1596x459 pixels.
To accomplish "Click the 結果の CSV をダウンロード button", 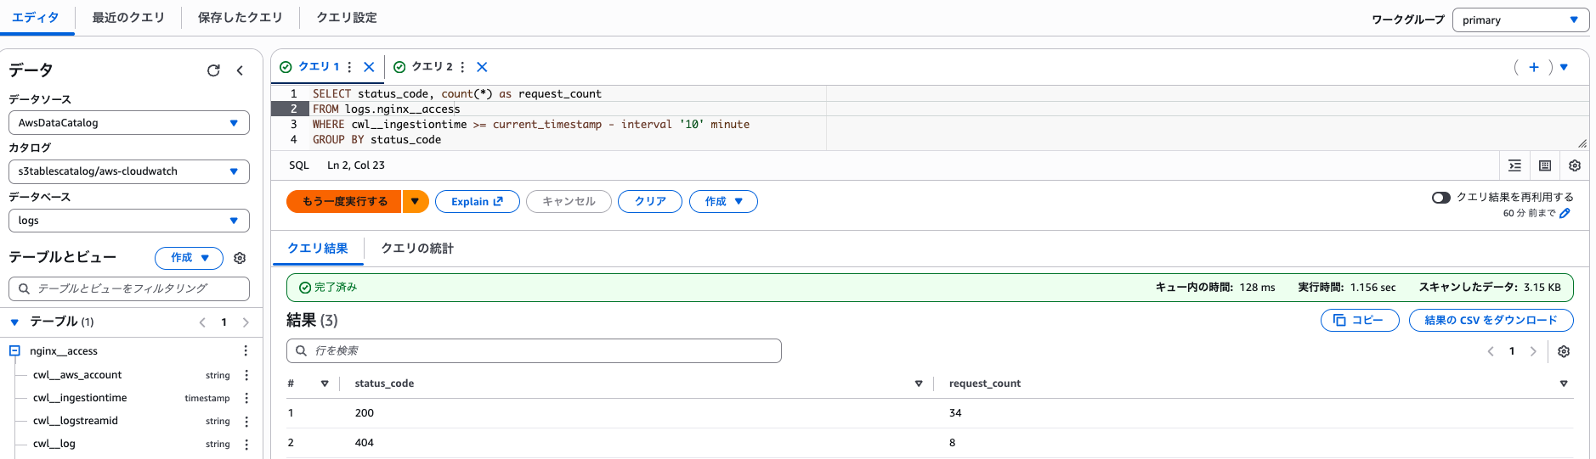I will (x=1491, y=321).
